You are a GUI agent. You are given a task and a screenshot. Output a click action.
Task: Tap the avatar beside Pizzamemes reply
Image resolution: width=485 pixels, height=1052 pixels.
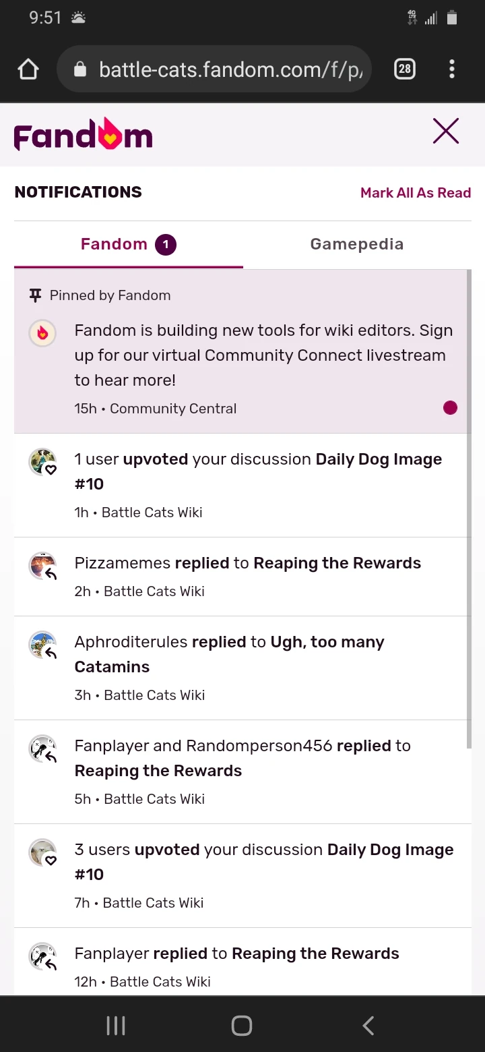[x=43, y=566]
